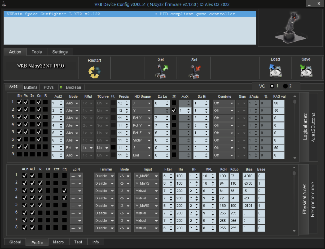The width and height of the screenshot is (325, 249).
Task: Toggle the FL checkbox for logical axis 7
Action: coord(113,147)
